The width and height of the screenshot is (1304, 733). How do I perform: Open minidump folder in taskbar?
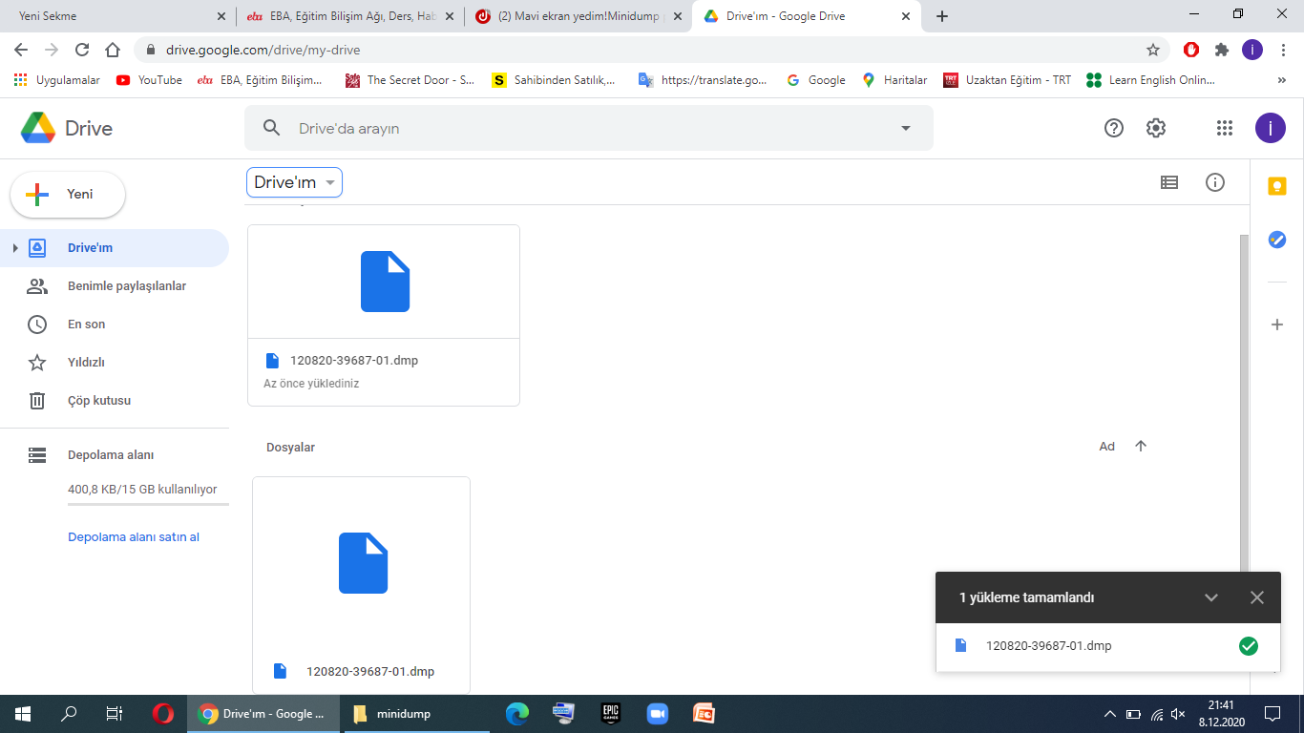click(417, 714)
